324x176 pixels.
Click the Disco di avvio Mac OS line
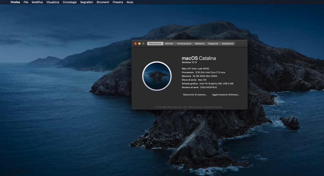click(194, 80)
